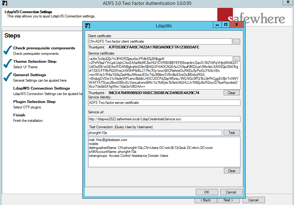Viewport: 294px width, 205px height.
Task: Cancel the installer wizard
Action: (254, 200)
